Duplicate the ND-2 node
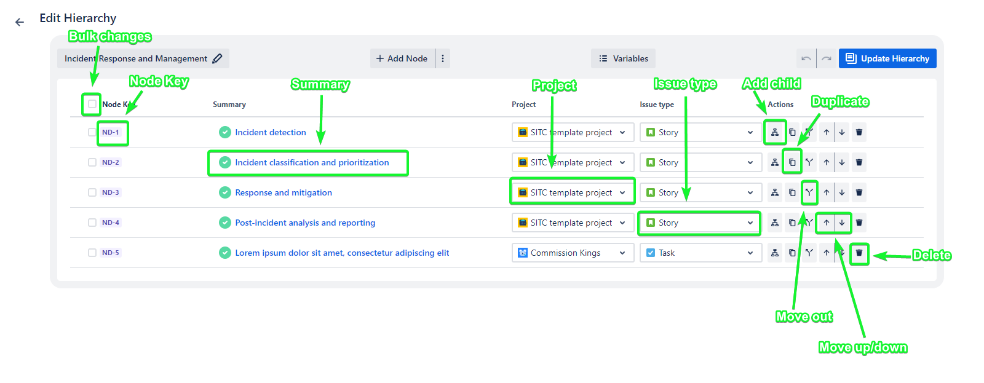 tap(792, 162)
